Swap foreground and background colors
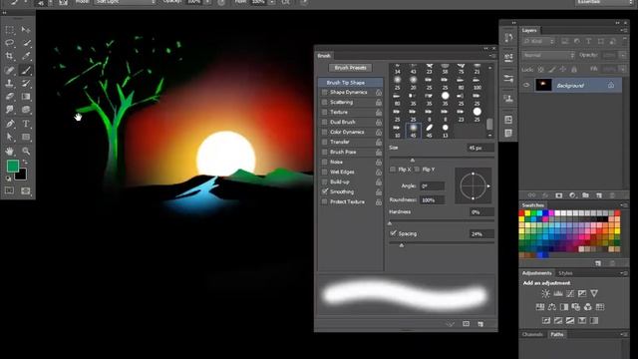The width and height of the screenshot is (638, 359). [25, 163]
